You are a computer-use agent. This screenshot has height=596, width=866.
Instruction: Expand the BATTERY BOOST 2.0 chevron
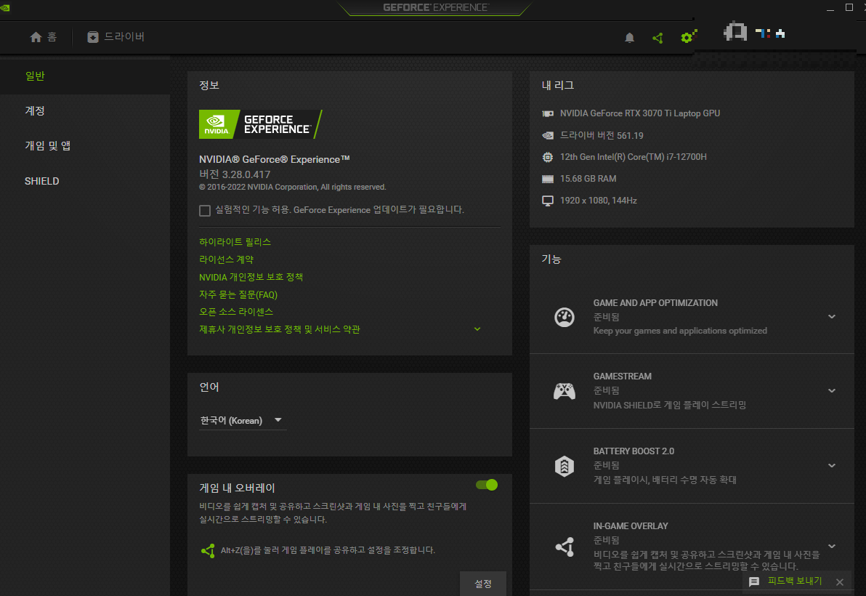coord(832,466)
